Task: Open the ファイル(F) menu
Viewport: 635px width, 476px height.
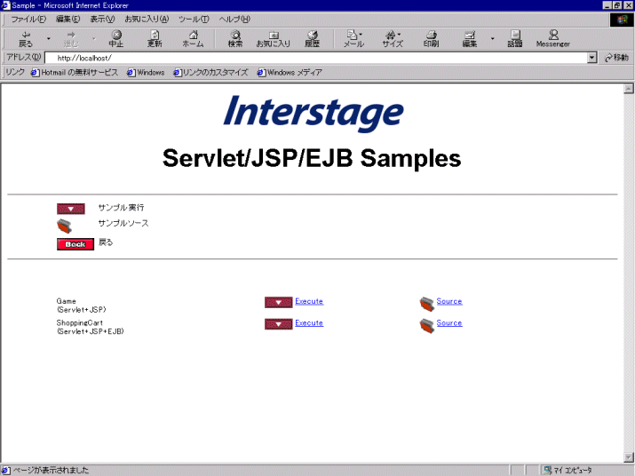Action: tap(28, 19)
